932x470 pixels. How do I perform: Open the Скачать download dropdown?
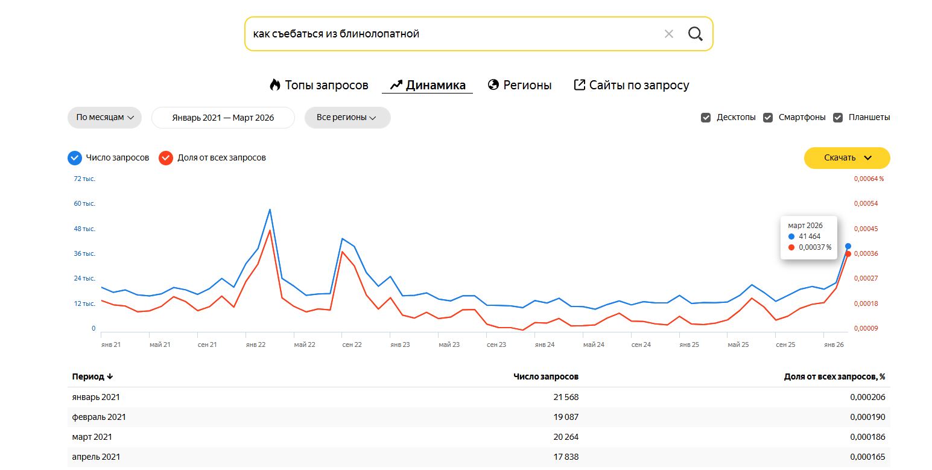click(847, 158)
